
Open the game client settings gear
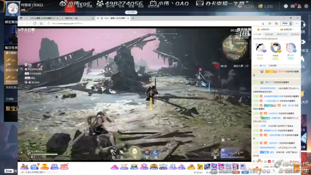(306, 6)
